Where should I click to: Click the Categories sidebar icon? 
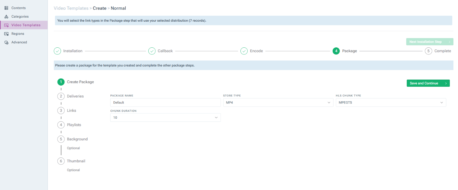tap(6, 17)
